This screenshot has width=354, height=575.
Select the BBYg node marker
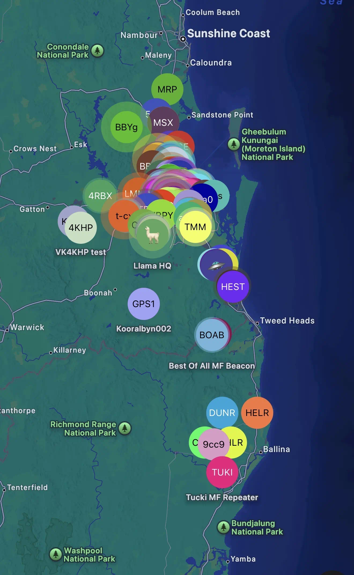126,127
